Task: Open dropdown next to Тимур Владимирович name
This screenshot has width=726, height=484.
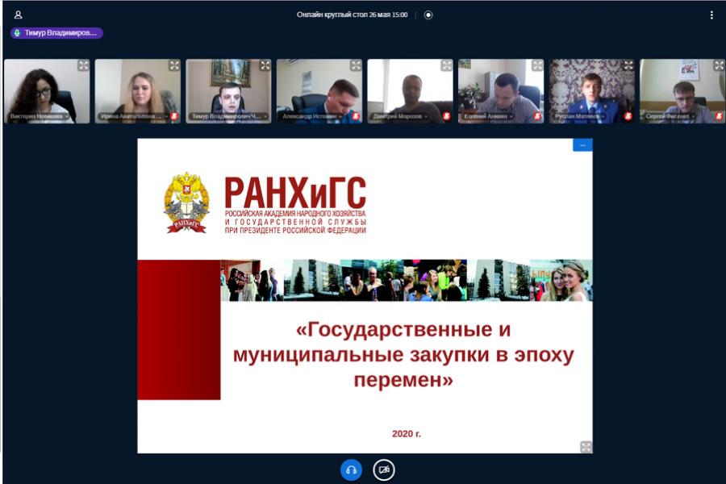Action: (265, 116)
